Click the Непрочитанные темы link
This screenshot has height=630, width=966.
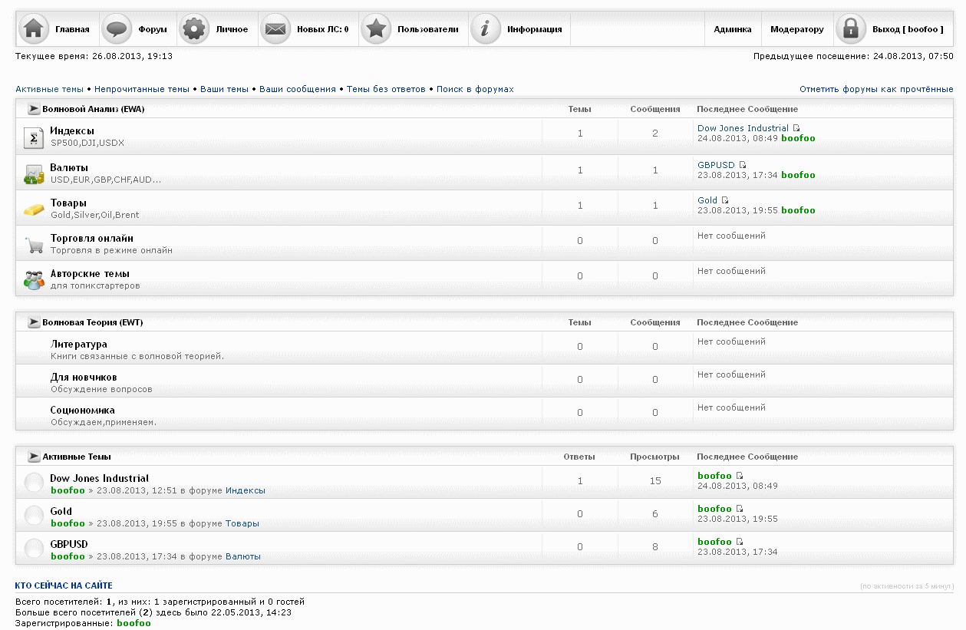[141, 89]
